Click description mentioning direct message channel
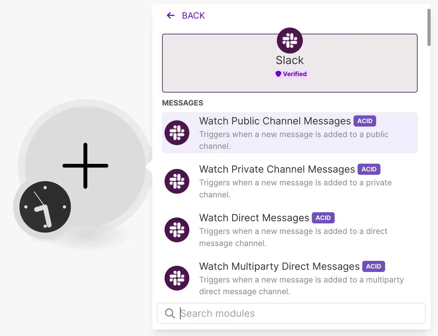438x336 pixels. 293,237
